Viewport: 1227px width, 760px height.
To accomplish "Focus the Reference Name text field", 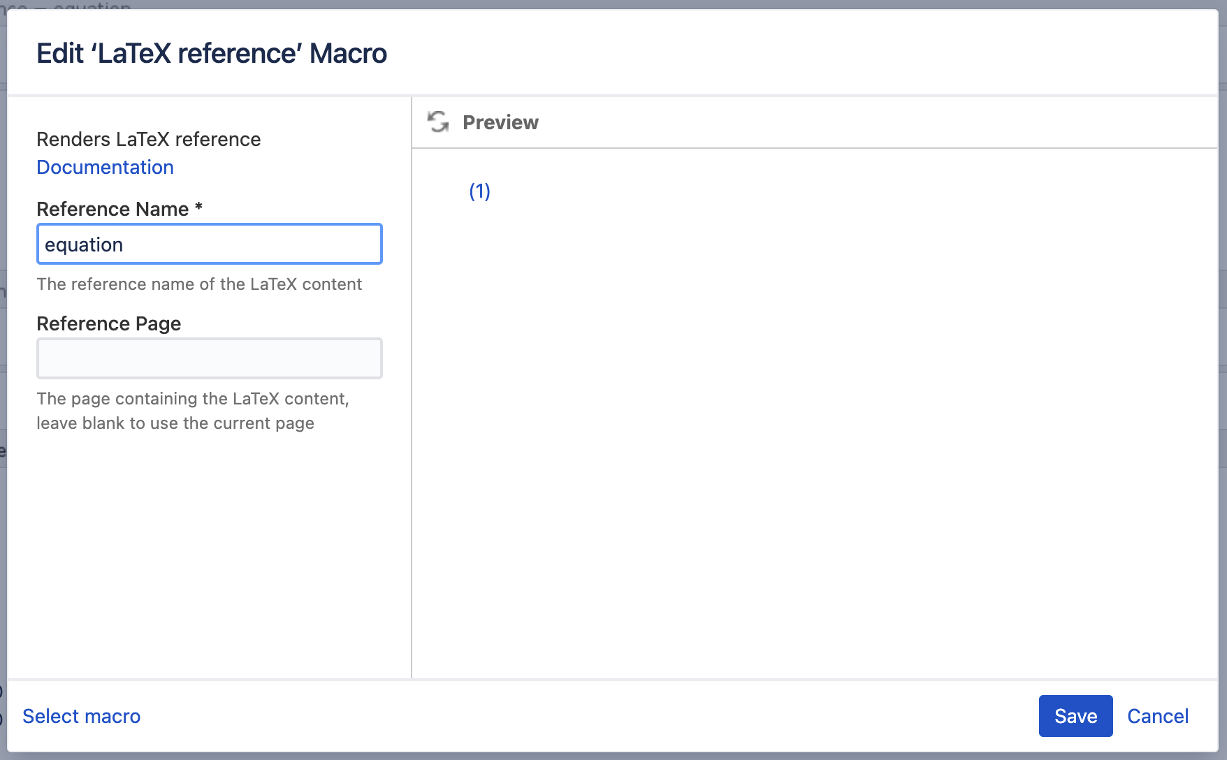I will tap(209, 244).
